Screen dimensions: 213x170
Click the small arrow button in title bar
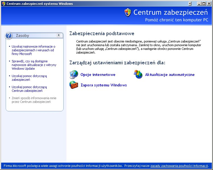190,4
